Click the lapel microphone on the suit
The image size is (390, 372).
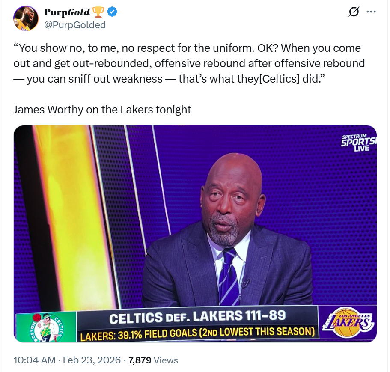tap(245, 283)
